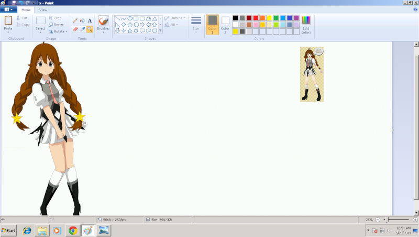
Task: Click the Crop button
Action: pyautogui.click(x=55, y=18)
